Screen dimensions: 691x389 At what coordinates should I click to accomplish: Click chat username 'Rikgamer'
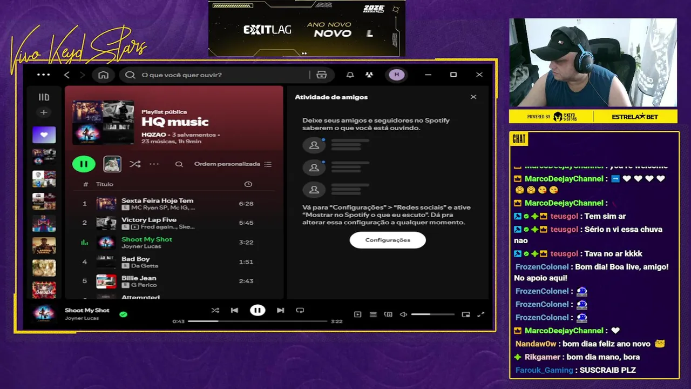click(x=544, y=357)
